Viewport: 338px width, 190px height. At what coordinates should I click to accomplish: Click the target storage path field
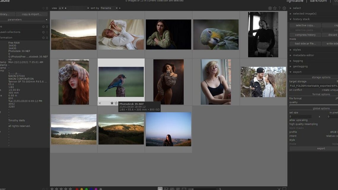(x=314, y=86)
